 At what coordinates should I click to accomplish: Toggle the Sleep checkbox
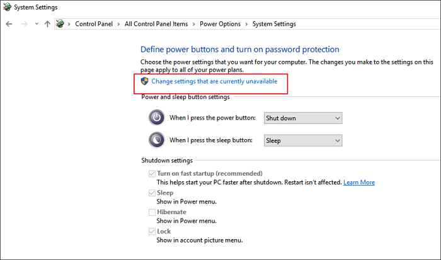[x=152, y=193]
